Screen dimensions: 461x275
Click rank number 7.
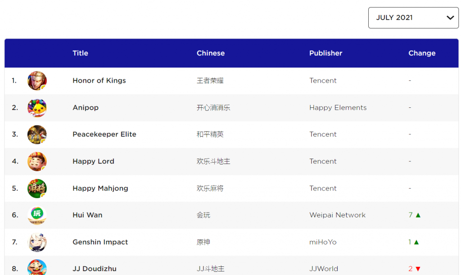coord(15,242)
